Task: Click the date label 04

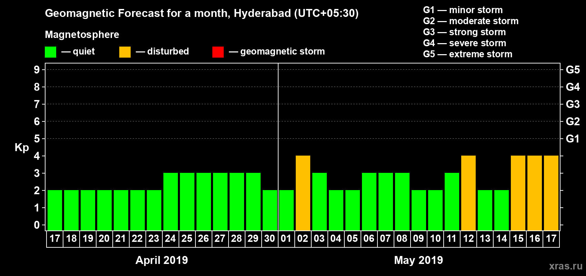Action: (336, 239)
